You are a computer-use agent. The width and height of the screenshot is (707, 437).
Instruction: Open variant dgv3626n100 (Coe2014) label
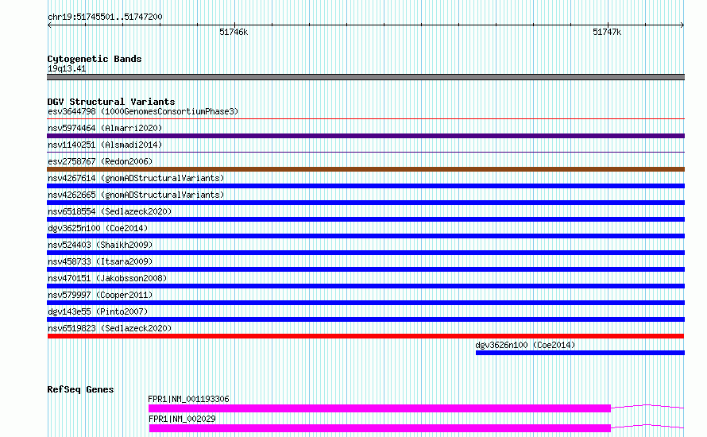(x=525, y=345)
